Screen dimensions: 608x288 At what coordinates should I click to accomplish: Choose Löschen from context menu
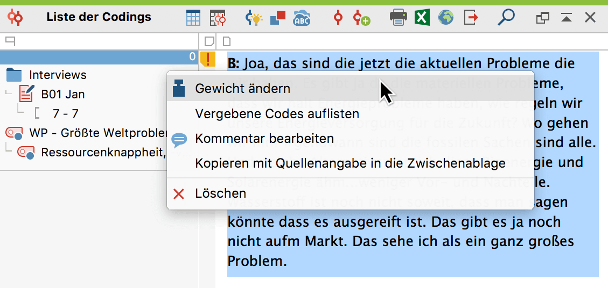point(351,193)
